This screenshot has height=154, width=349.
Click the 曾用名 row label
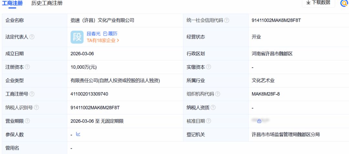coord(12,148)
